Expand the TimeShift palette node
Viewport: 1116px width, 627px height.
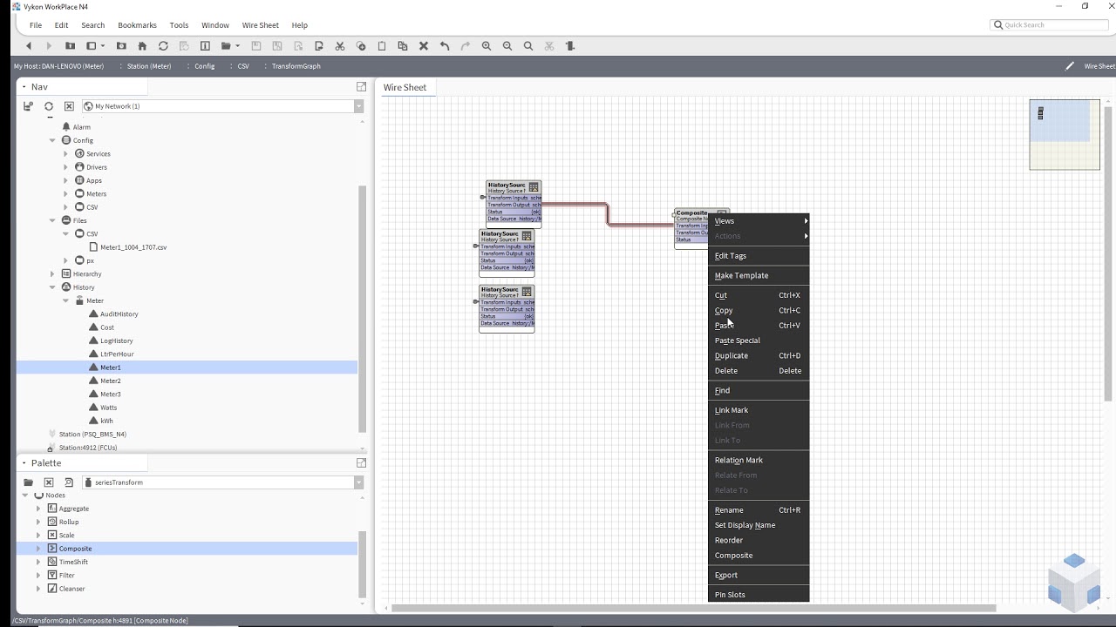38,562
